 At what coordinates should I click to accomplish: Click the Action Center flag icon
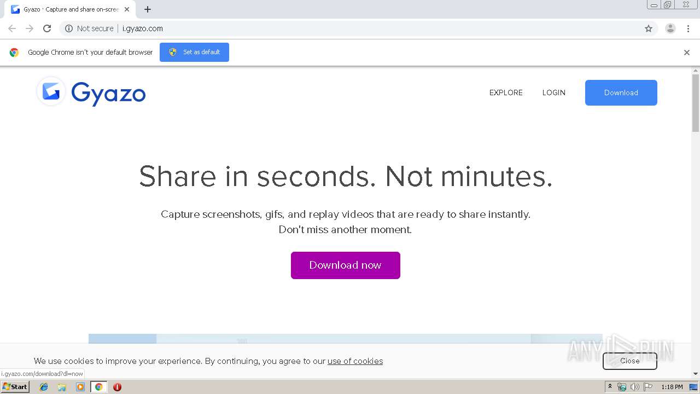[x=647, y=387]
